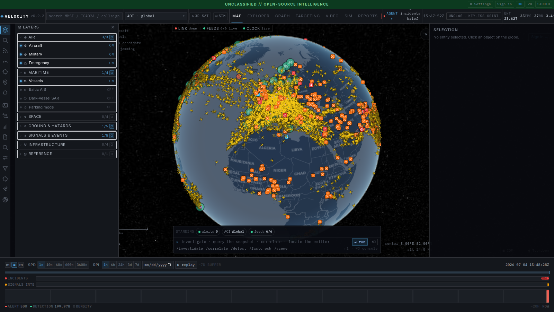Switch to the EXPLORER tab

pos(258,16)
